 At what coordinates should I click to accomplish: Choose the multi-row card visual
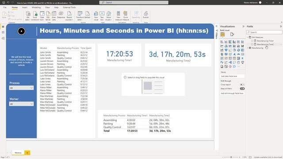click(x=222, y=58)
